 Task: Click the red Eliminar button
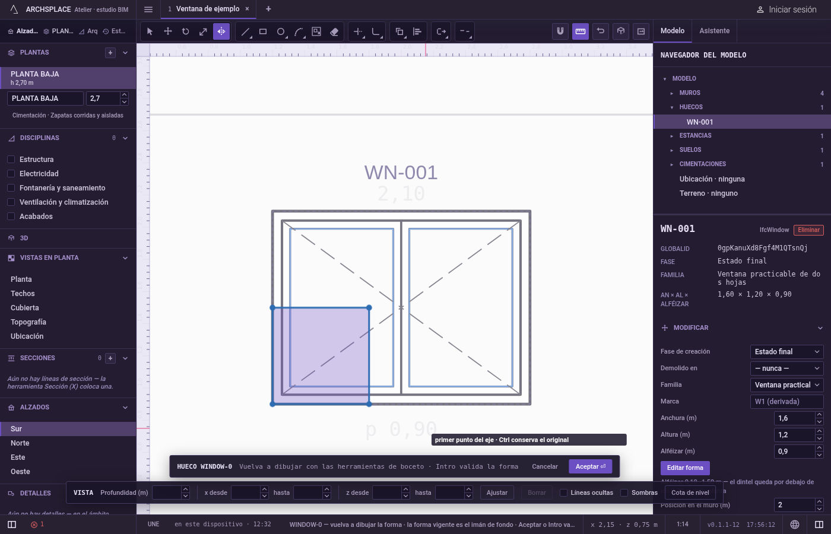point(808,230)
